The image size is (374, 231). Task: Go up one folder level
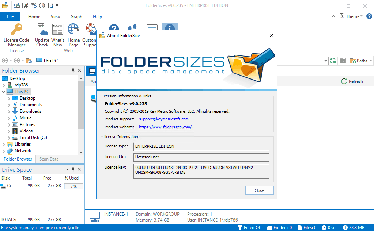29,61
